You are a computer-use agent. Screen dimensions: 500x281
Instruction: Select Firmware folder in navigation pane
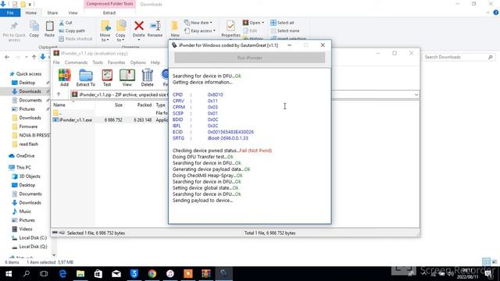(25, 126)
